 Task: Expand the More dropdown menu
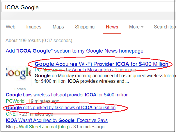[x=136, y=27]
